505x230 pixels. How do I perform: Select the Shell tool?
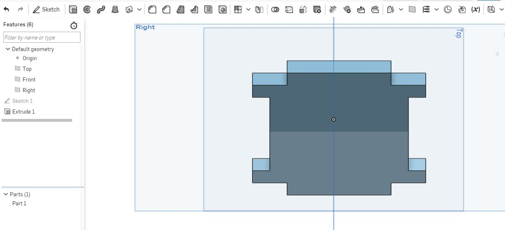pyautogui.click(x=208, y=9)
